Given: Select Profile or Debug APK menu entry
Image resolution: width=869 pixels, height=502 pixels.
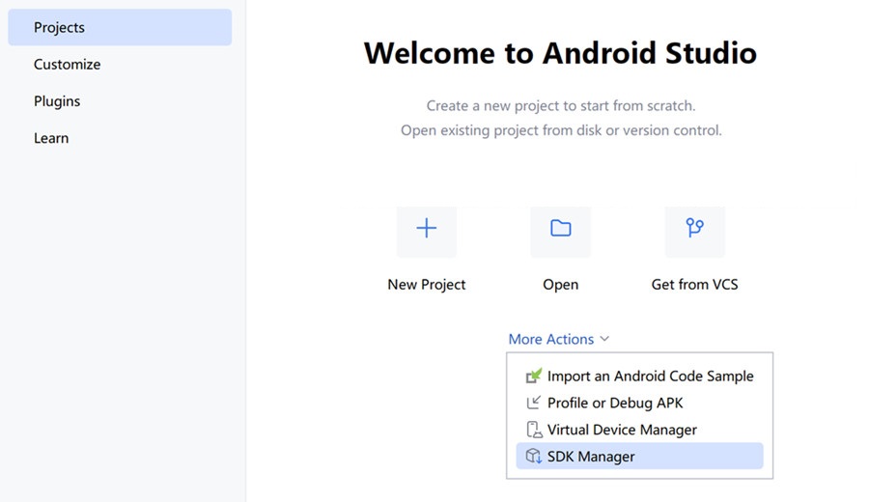Looking at the screenshot, I should (615, 403).
